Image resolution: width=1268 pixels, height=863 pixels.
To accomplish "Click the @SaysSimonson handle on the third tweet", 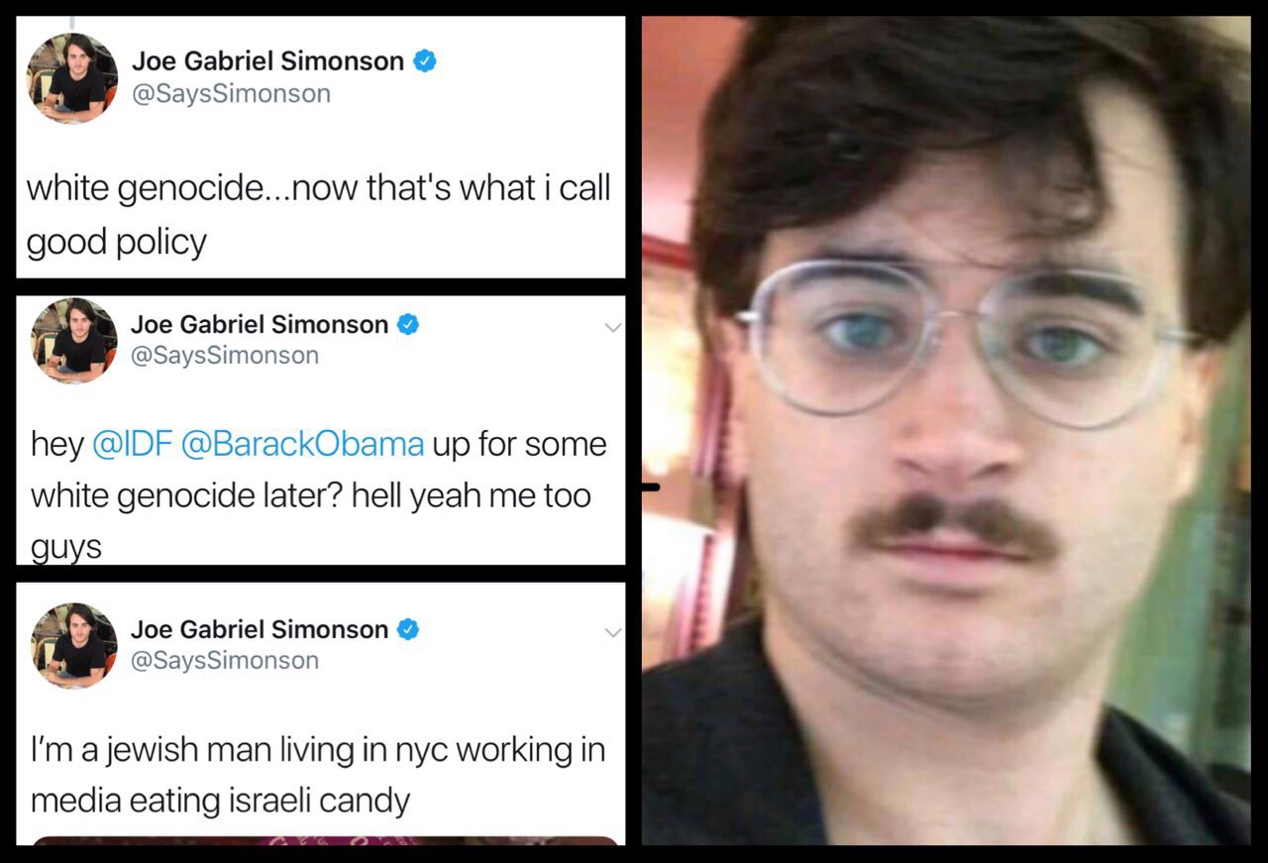I will 225,660.
